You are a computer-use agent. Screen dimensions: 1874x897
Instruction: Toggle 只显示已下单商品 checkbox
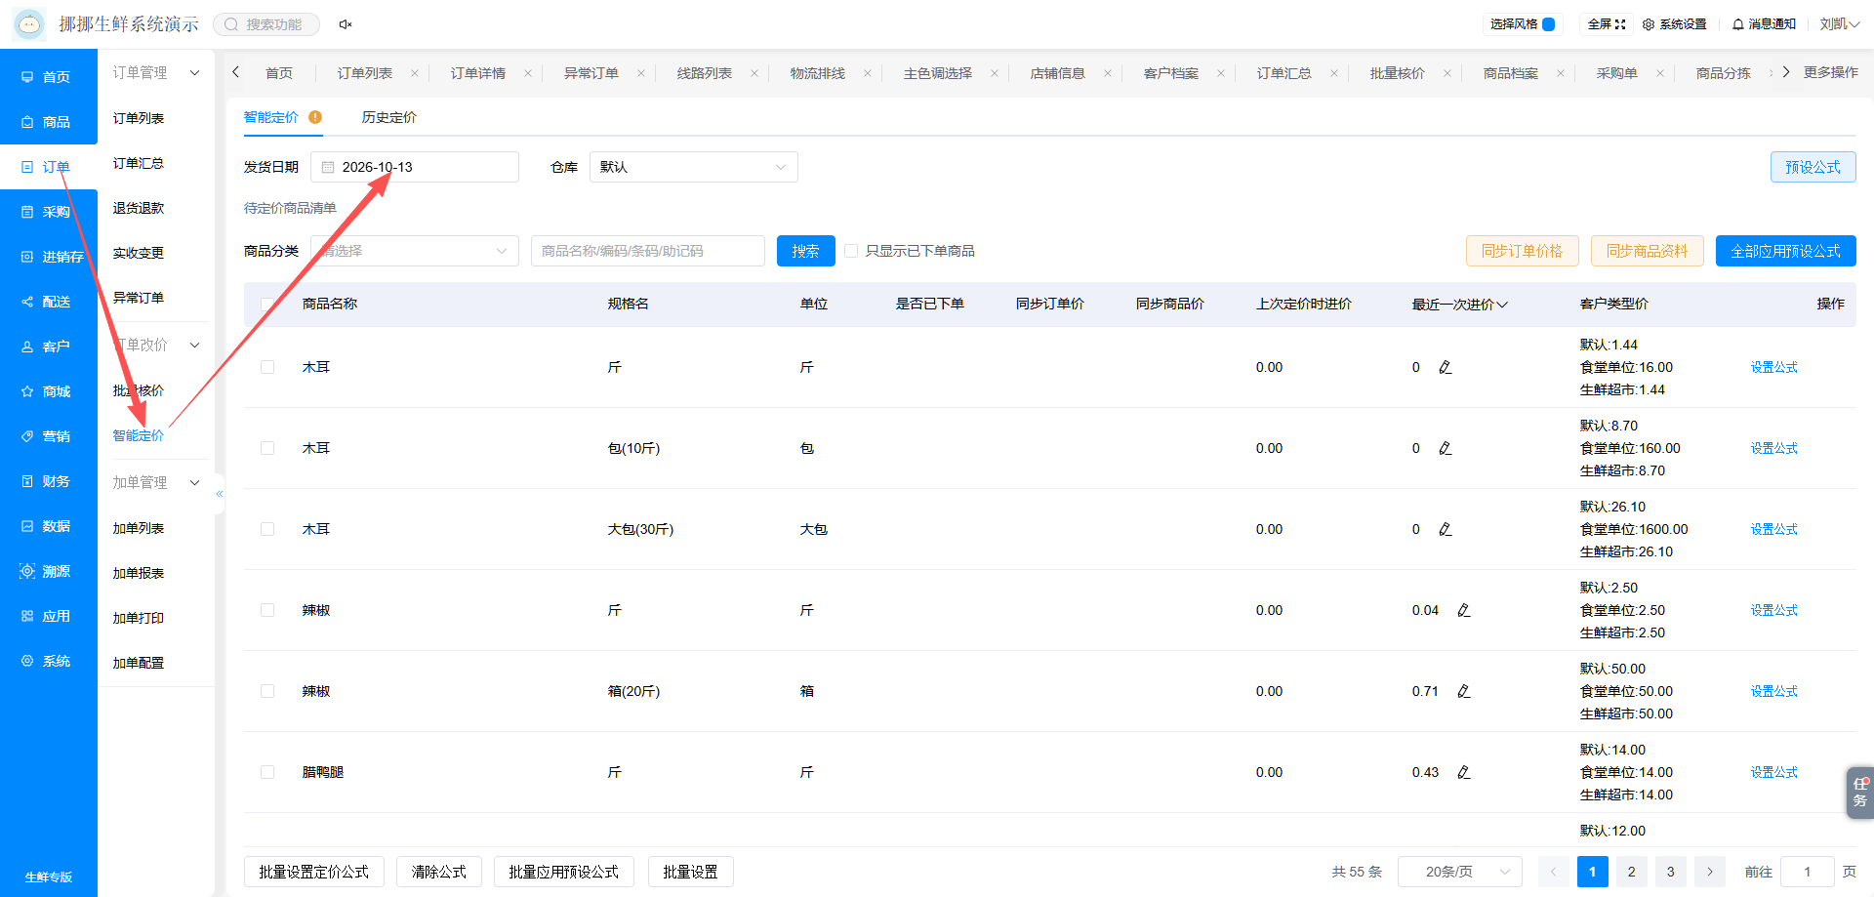(x=851, y=251)
